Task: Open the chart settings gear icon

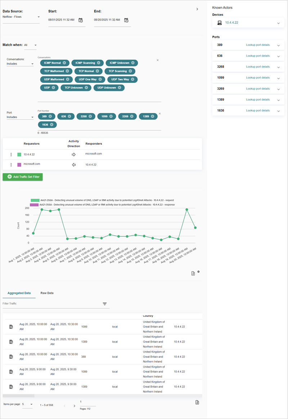Action: pyautogui.click(x=198, y=272)
